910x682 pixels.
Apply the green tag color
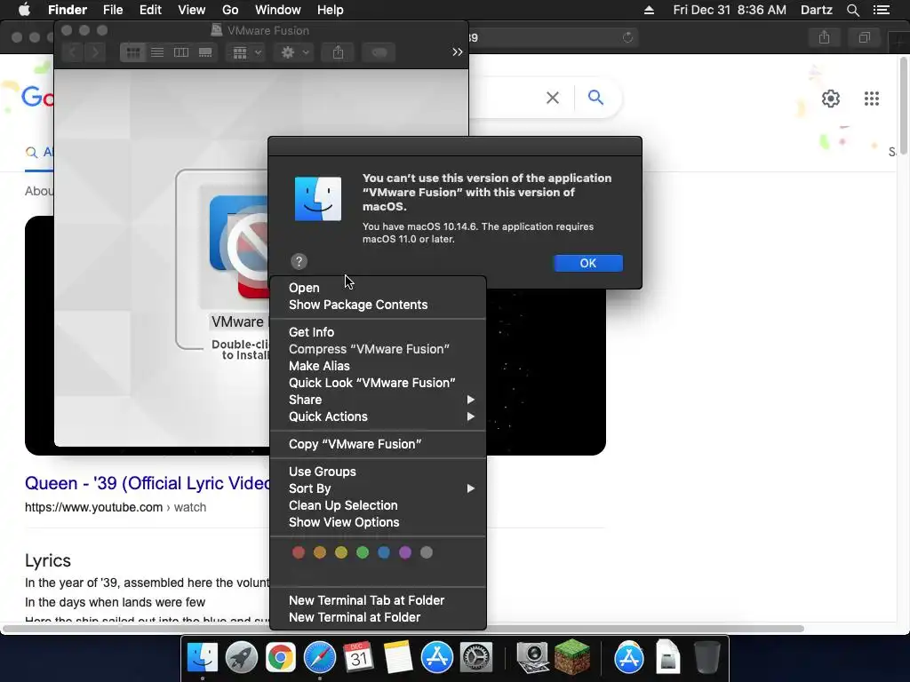(363, 552)
